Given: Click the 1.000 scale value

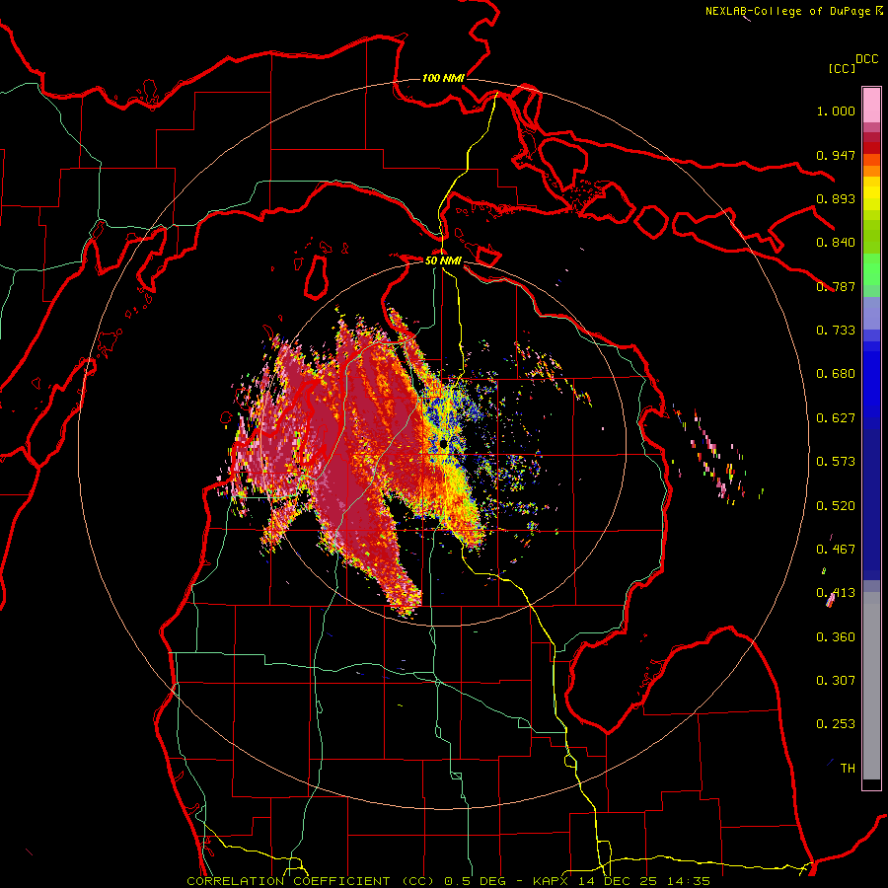Looking at the screenshot, I should [x=836, y=111].
